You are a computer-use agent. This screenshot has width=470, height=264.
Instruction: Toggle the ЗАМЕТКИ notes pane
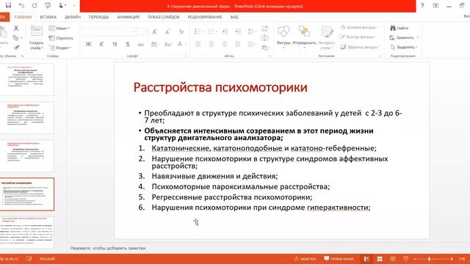click(x=305, y=259)
